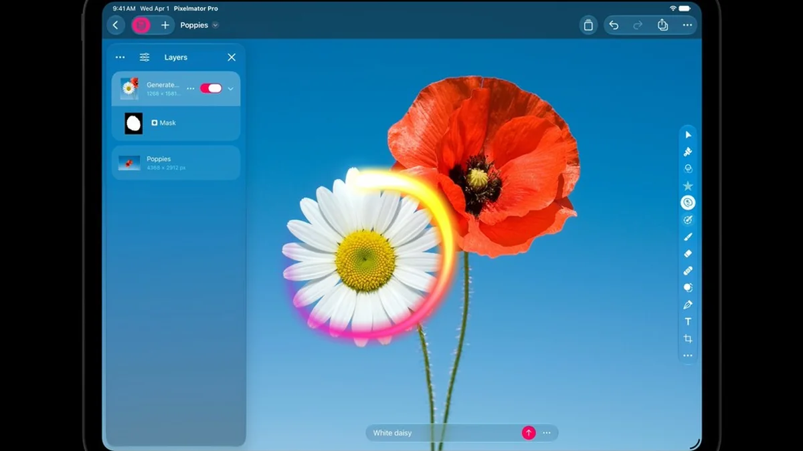803x451 pixels.
Task: Click the Wi-Fi status icon
Action: [x=673, y=8]
